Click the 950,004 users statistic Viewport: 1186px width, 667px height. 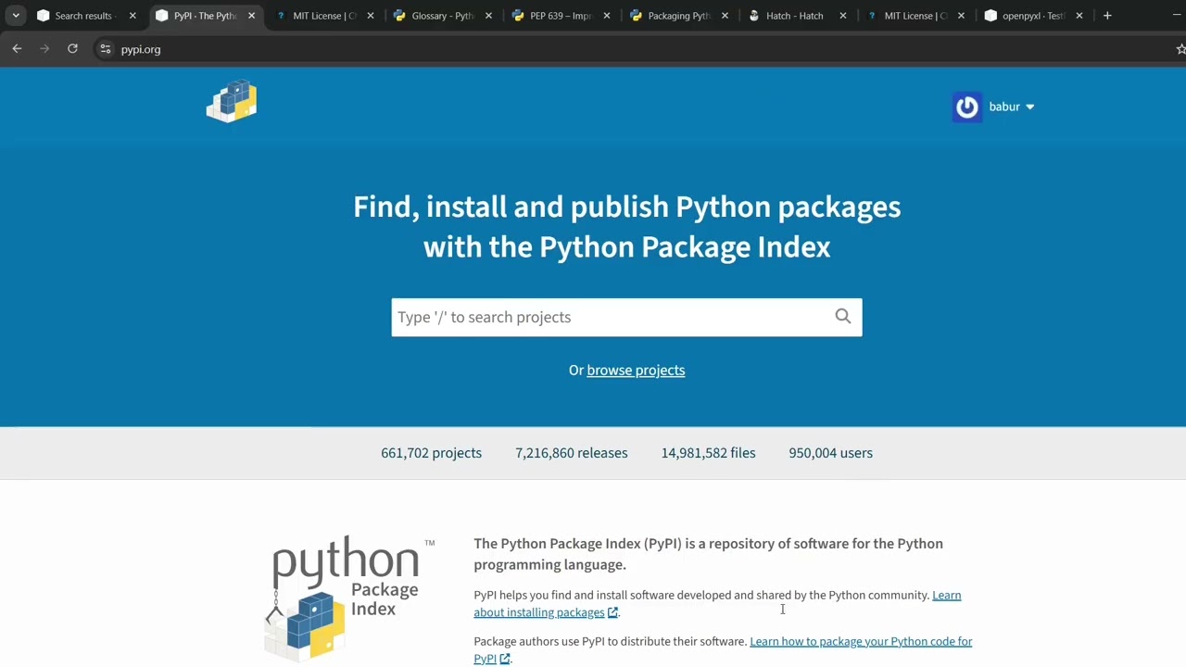(x=830, y=453)
